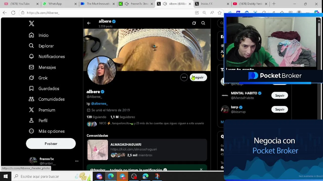Follow albere with the Seguir button
Image resolution: width=323 pixels, height=181 pixels.
198,77
